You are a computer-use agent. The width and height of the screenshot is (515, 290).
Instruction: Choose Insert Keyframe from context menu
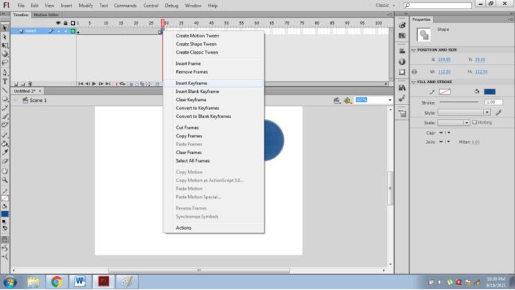tap(213, 83)
